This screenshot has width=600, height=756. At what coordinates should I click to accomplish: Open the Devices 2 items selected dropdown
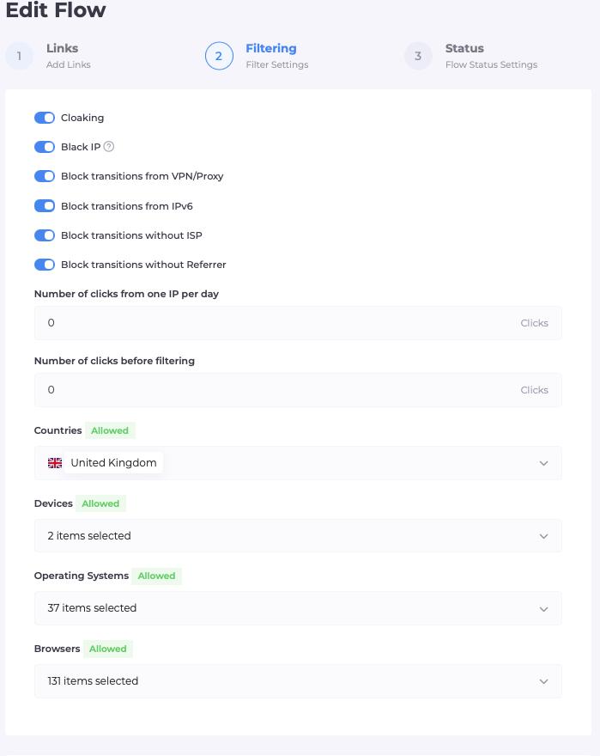pos(298,536)
